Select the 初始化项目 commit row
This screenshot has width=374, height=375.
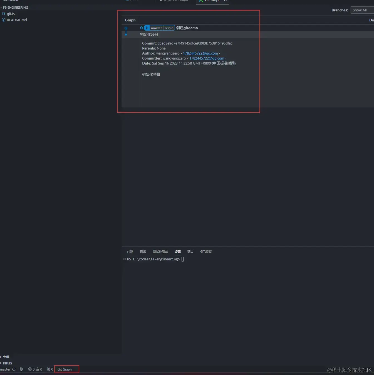click(247, 34)
